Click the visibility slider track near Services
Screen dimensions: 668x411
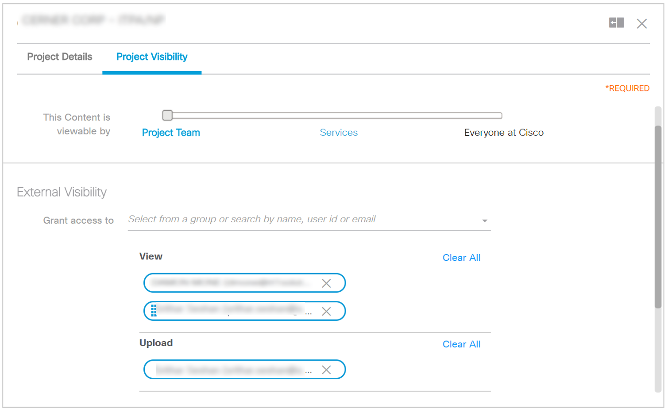339,116
